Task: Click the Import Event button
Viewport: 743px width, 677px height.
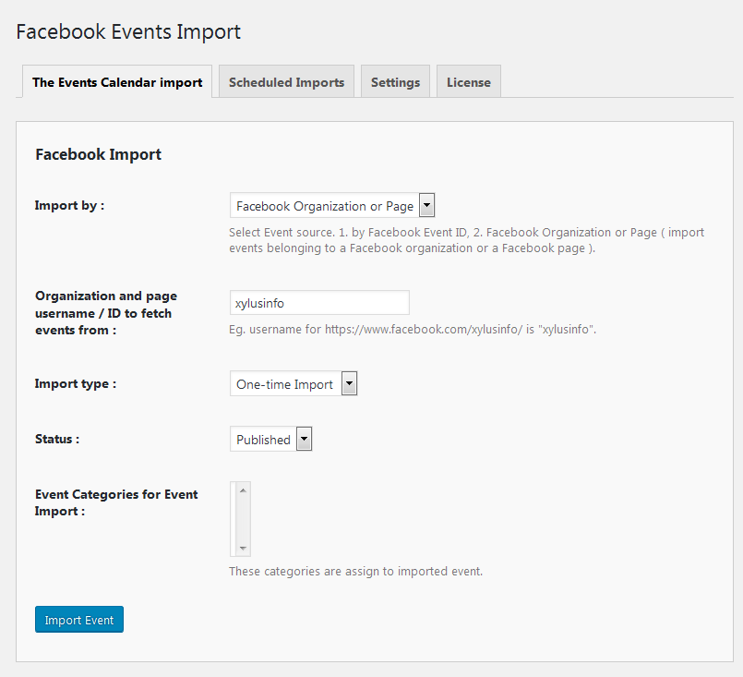Action: point(79,620)
